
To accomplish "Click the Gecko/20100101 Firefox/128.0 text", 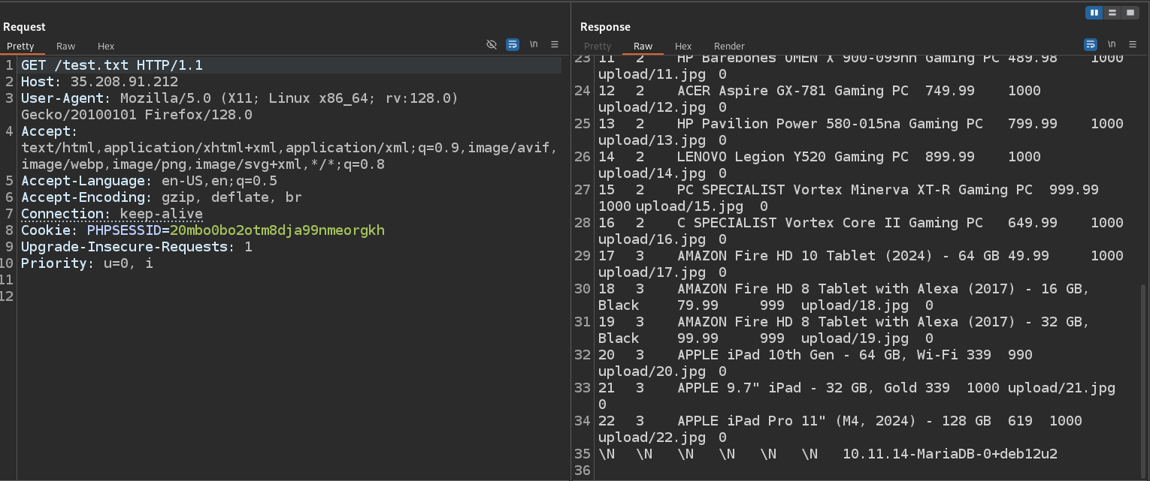I will pos(137,115).
